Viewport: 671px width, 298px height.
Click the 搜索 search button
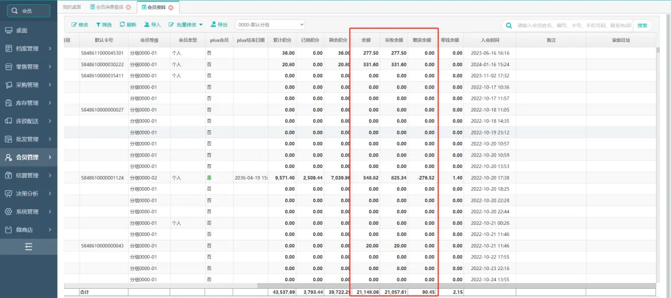pyautogui.click(x=642, y=25)
